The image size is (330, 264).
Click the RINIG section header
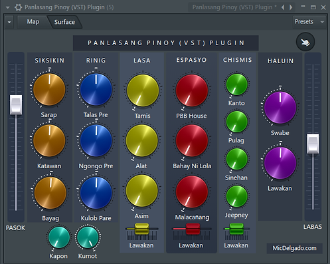tap(96, 61)
